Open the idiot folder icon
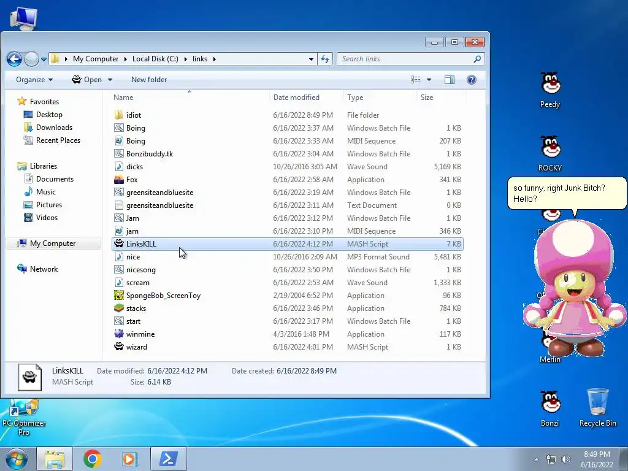 pyautogui.click(x=118, y=115)
